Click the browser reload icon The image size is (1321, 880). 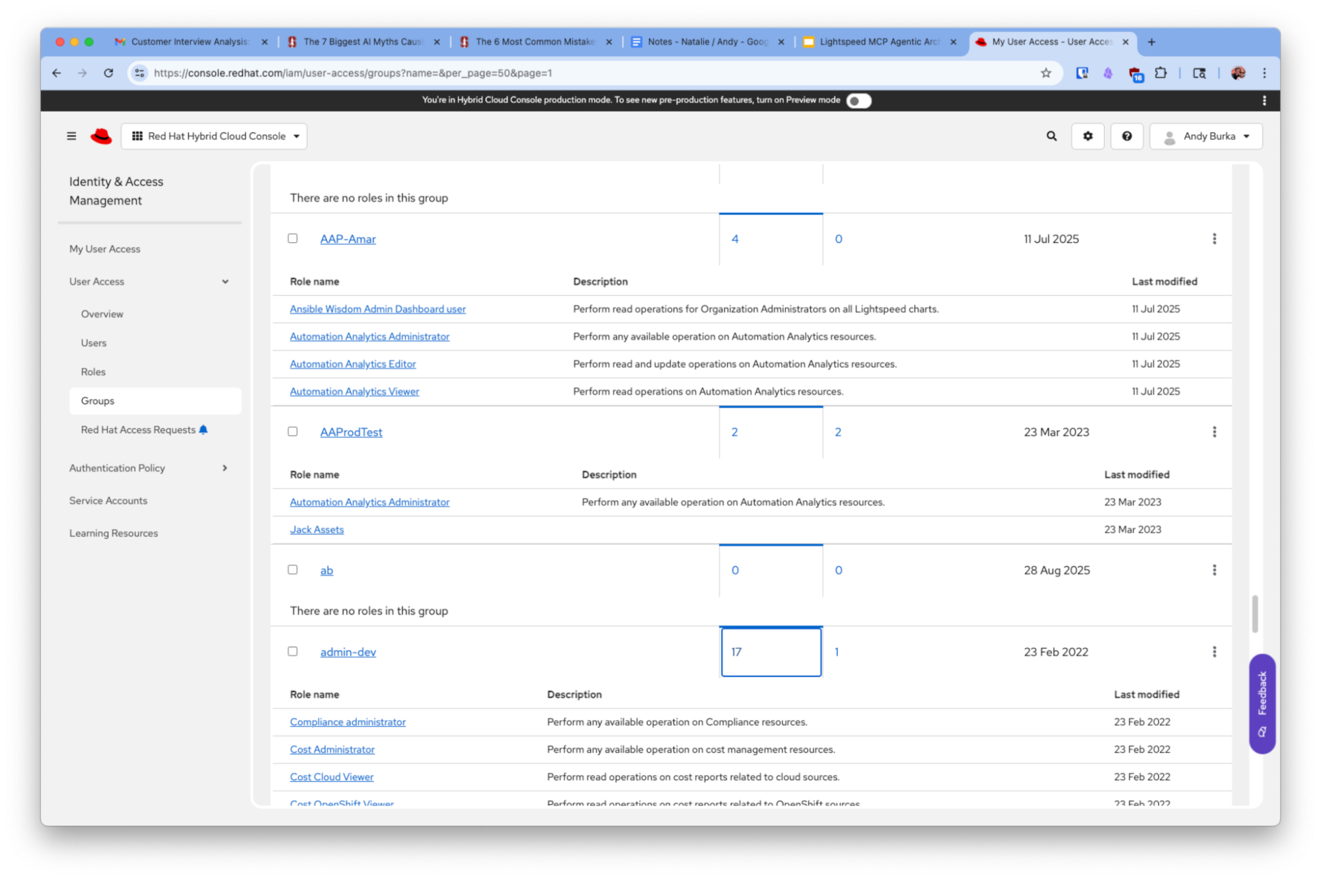(x=108, y=73)
